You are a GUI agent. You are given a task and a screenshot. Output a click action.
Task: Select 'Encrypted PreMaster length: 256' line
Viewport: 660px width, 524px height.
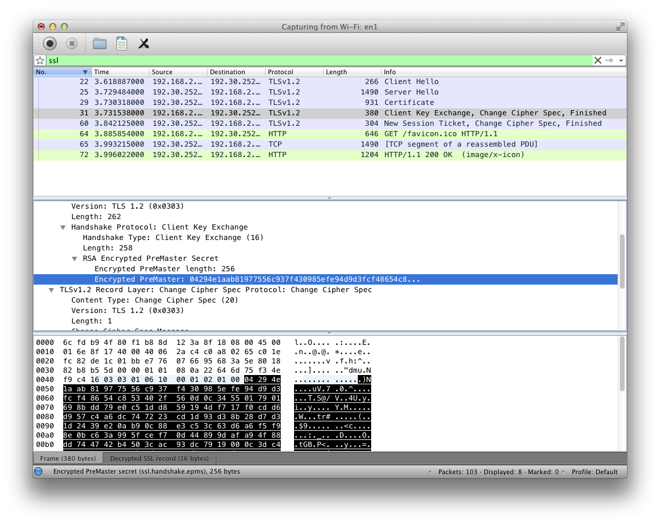coord(165,269)
